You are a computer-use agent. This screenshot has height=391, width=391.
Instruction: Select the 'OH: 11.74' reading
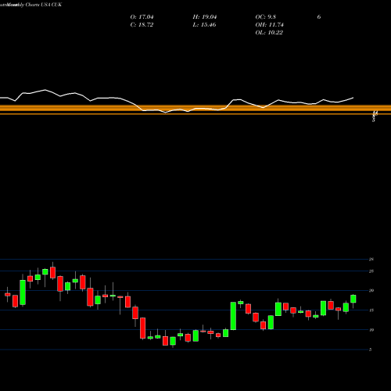pos(269,25)
